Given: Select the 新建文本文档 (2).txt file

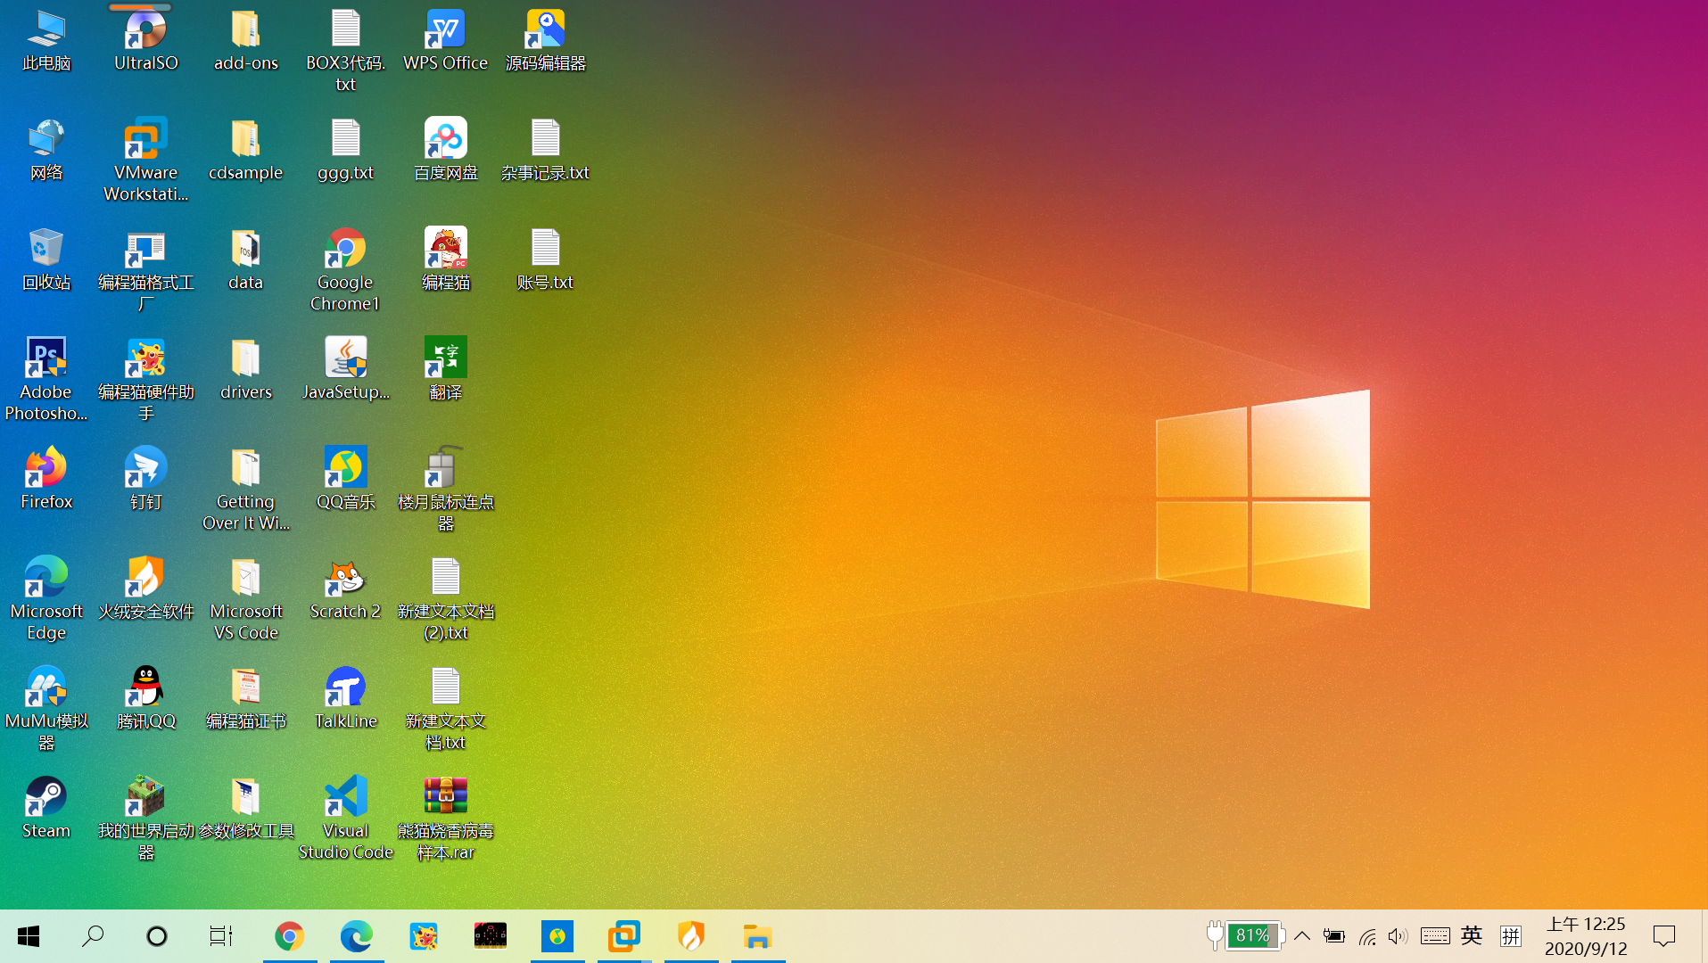Looking at the screenshot, I should 446,599.
